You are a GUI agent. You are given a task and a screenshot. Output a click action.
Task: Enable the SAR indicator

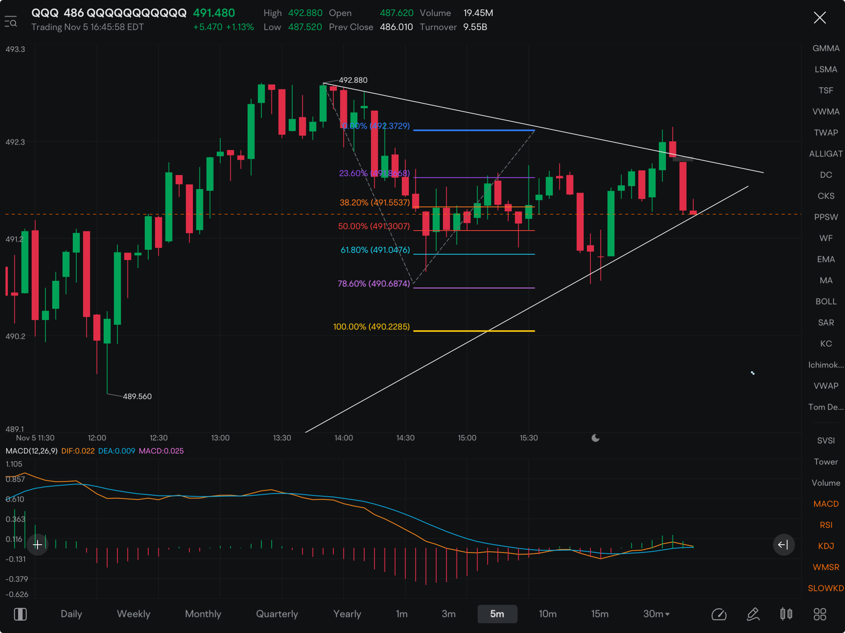pos(826,322)
